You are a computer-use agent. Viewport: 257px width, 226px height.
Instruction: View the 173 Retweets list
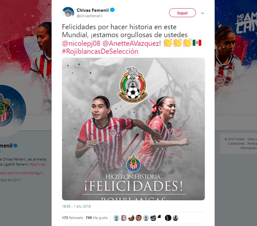72,218
